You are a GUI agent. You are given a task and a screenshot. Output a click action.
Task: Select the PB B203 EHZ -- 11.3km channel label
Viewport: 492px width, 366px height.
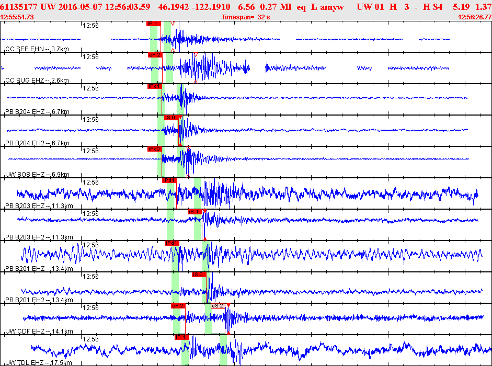39,206
